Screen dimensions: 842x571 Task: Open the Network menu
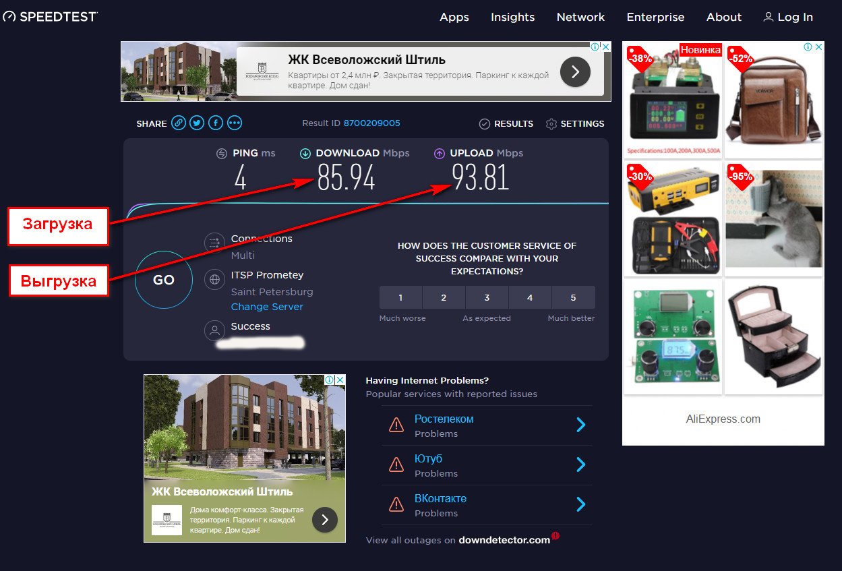(x=581, y=18)
